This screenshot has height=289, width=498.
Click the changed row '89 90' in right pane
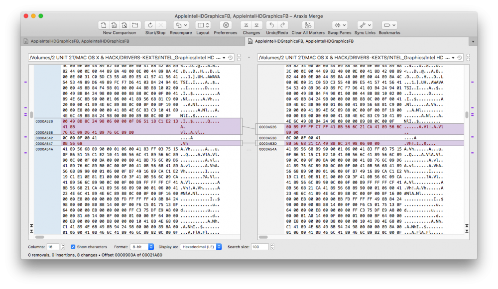point(292,132)
